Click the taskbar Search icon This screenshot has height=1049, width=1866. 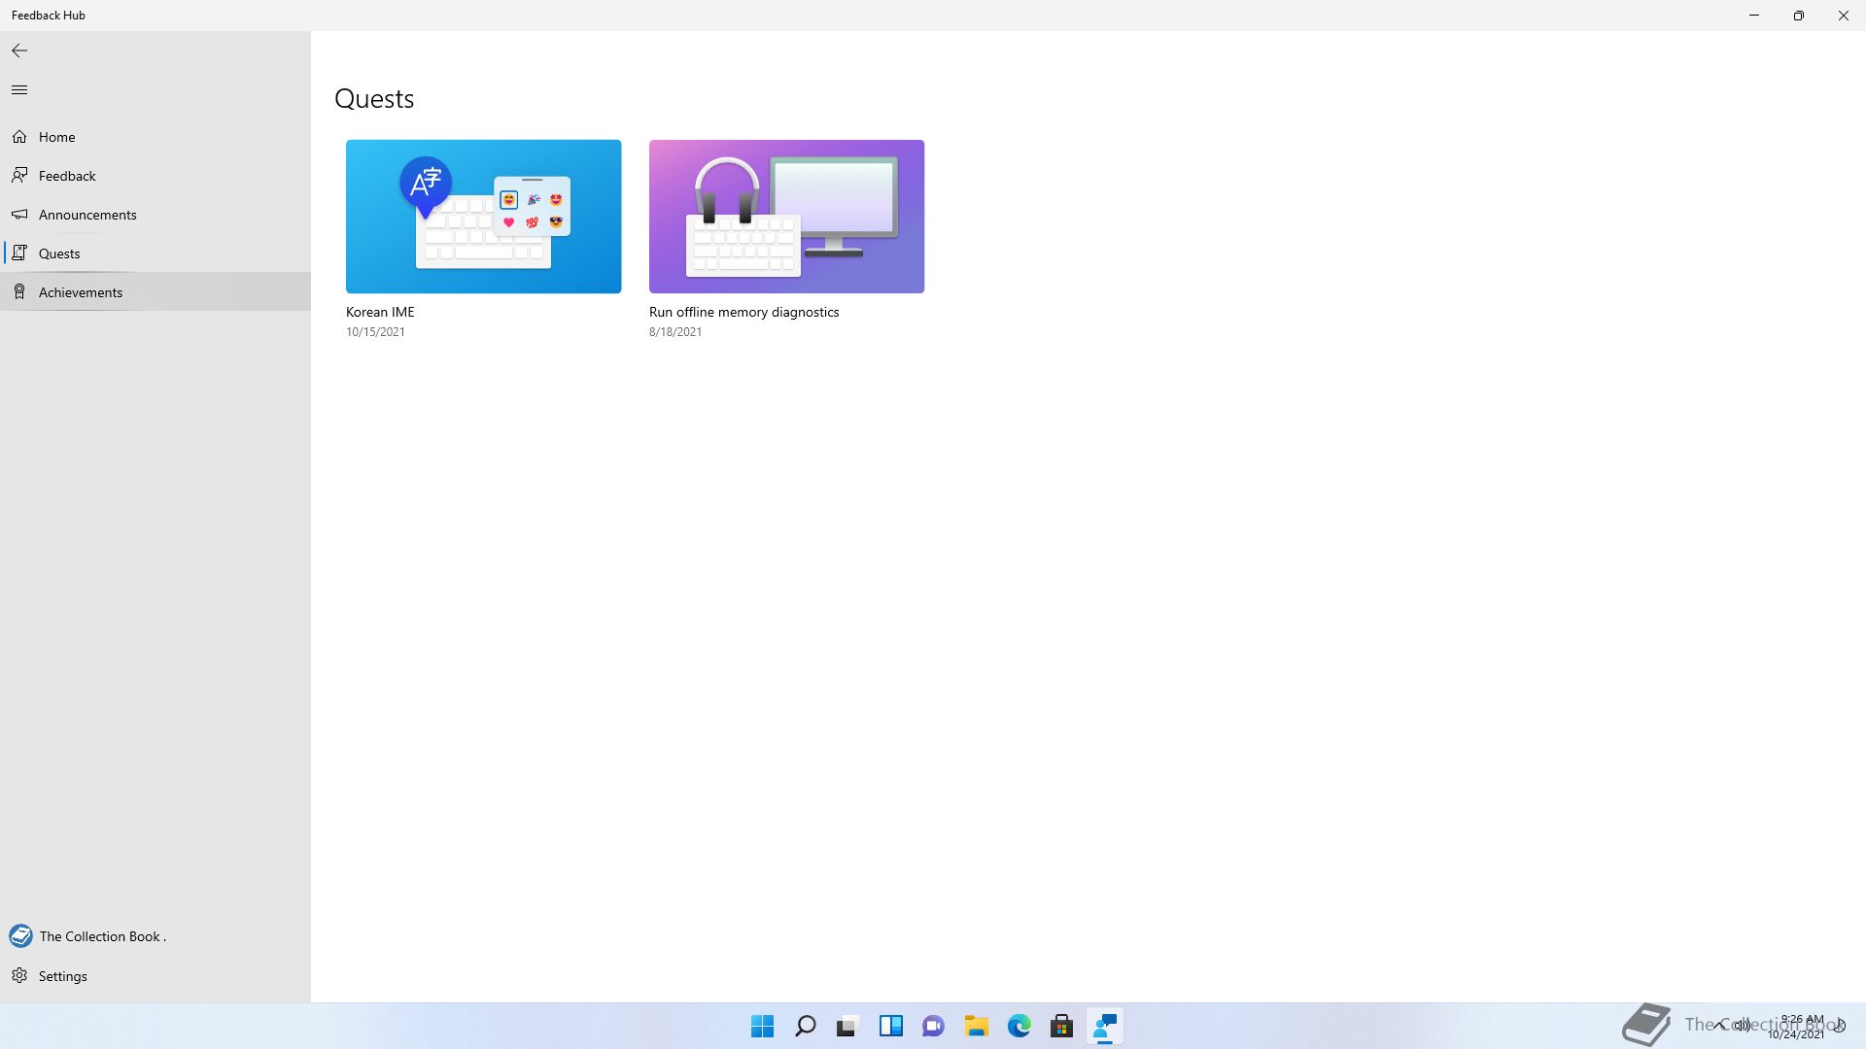coord(806,1026)
